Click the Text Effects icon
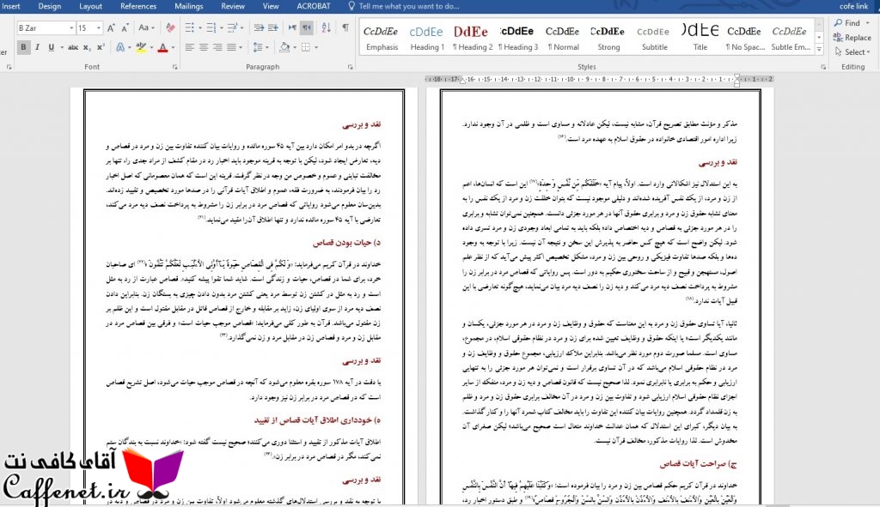This screenshot has width=880, height=507. (120, 48)
